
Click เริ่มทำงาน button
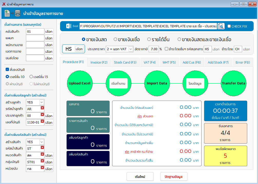tap(118, 83)
